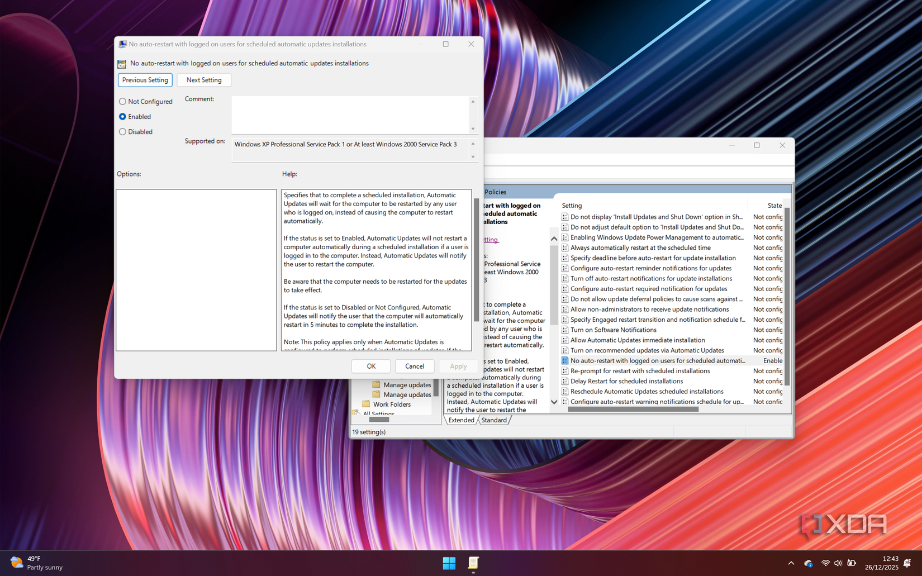This screenshot has width=922, height=576.
Task: Show hidden icons in system tray
Action: [791, 563]
